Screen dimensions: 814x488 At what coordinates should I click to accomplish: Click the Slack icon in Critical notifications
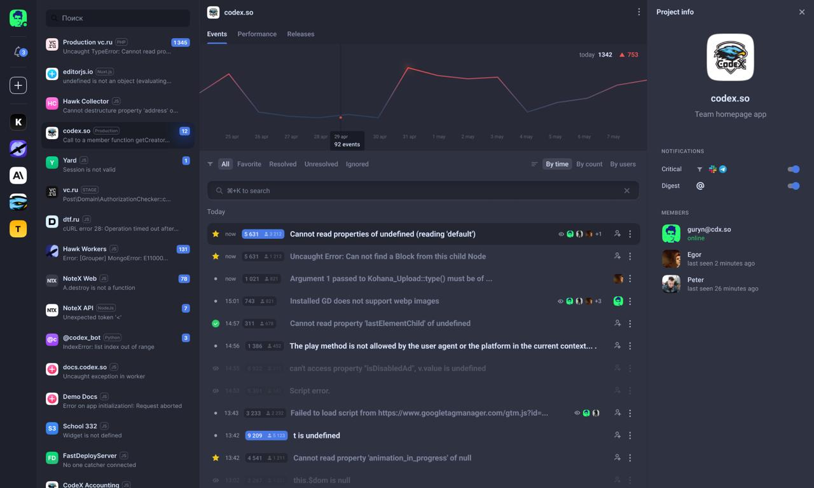click(x=713, y=169)
